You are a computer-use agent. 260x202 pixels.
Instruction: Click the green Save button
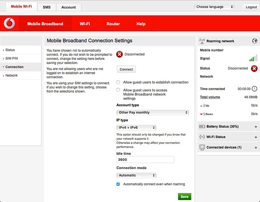(184, 197)
